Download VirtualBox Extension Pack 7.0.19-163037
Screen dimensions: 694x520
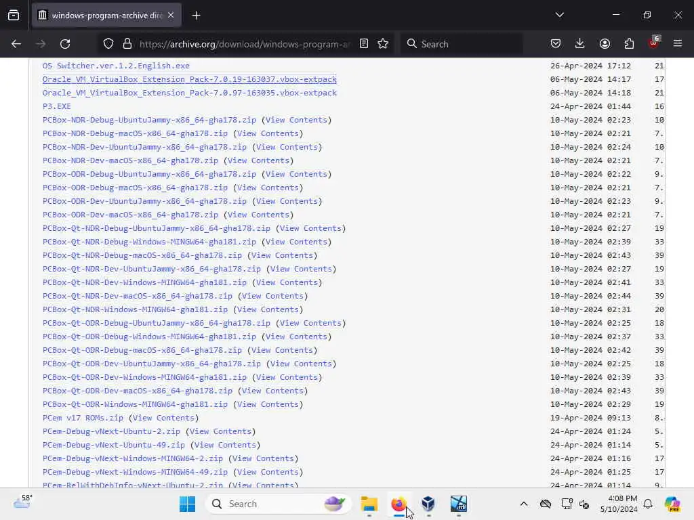point(190,79)
